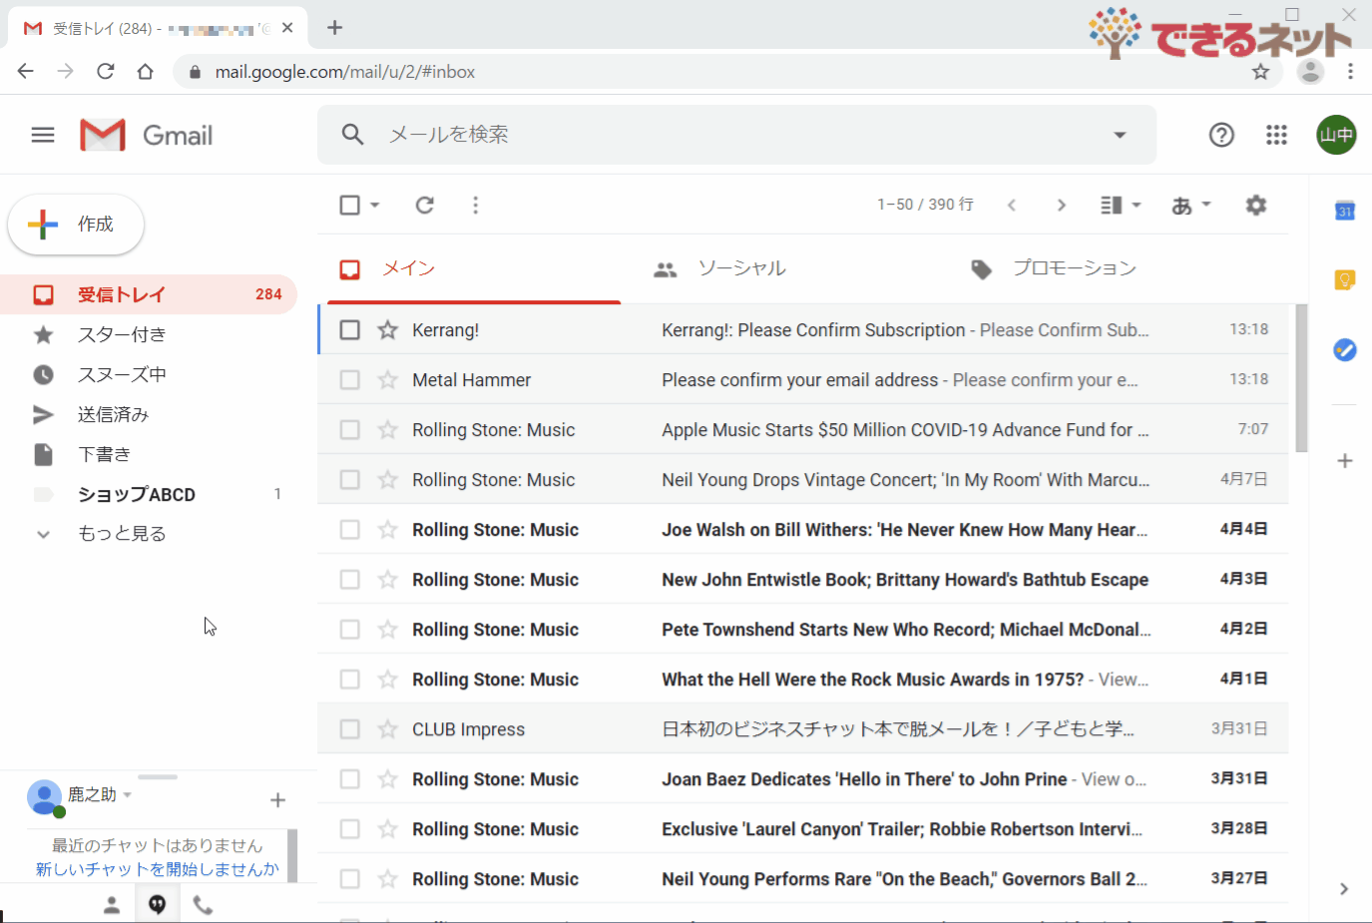Open the select-all checkbox dropdown arrow

tap(375, 205)
